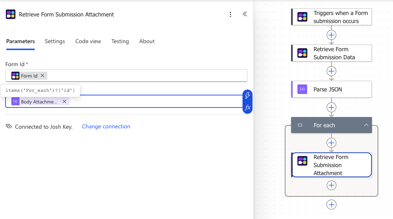The width and height of the screenshot is (393, 219).
Task: Add step below Retrieve Form Submission Data
Action: [331, 71]
